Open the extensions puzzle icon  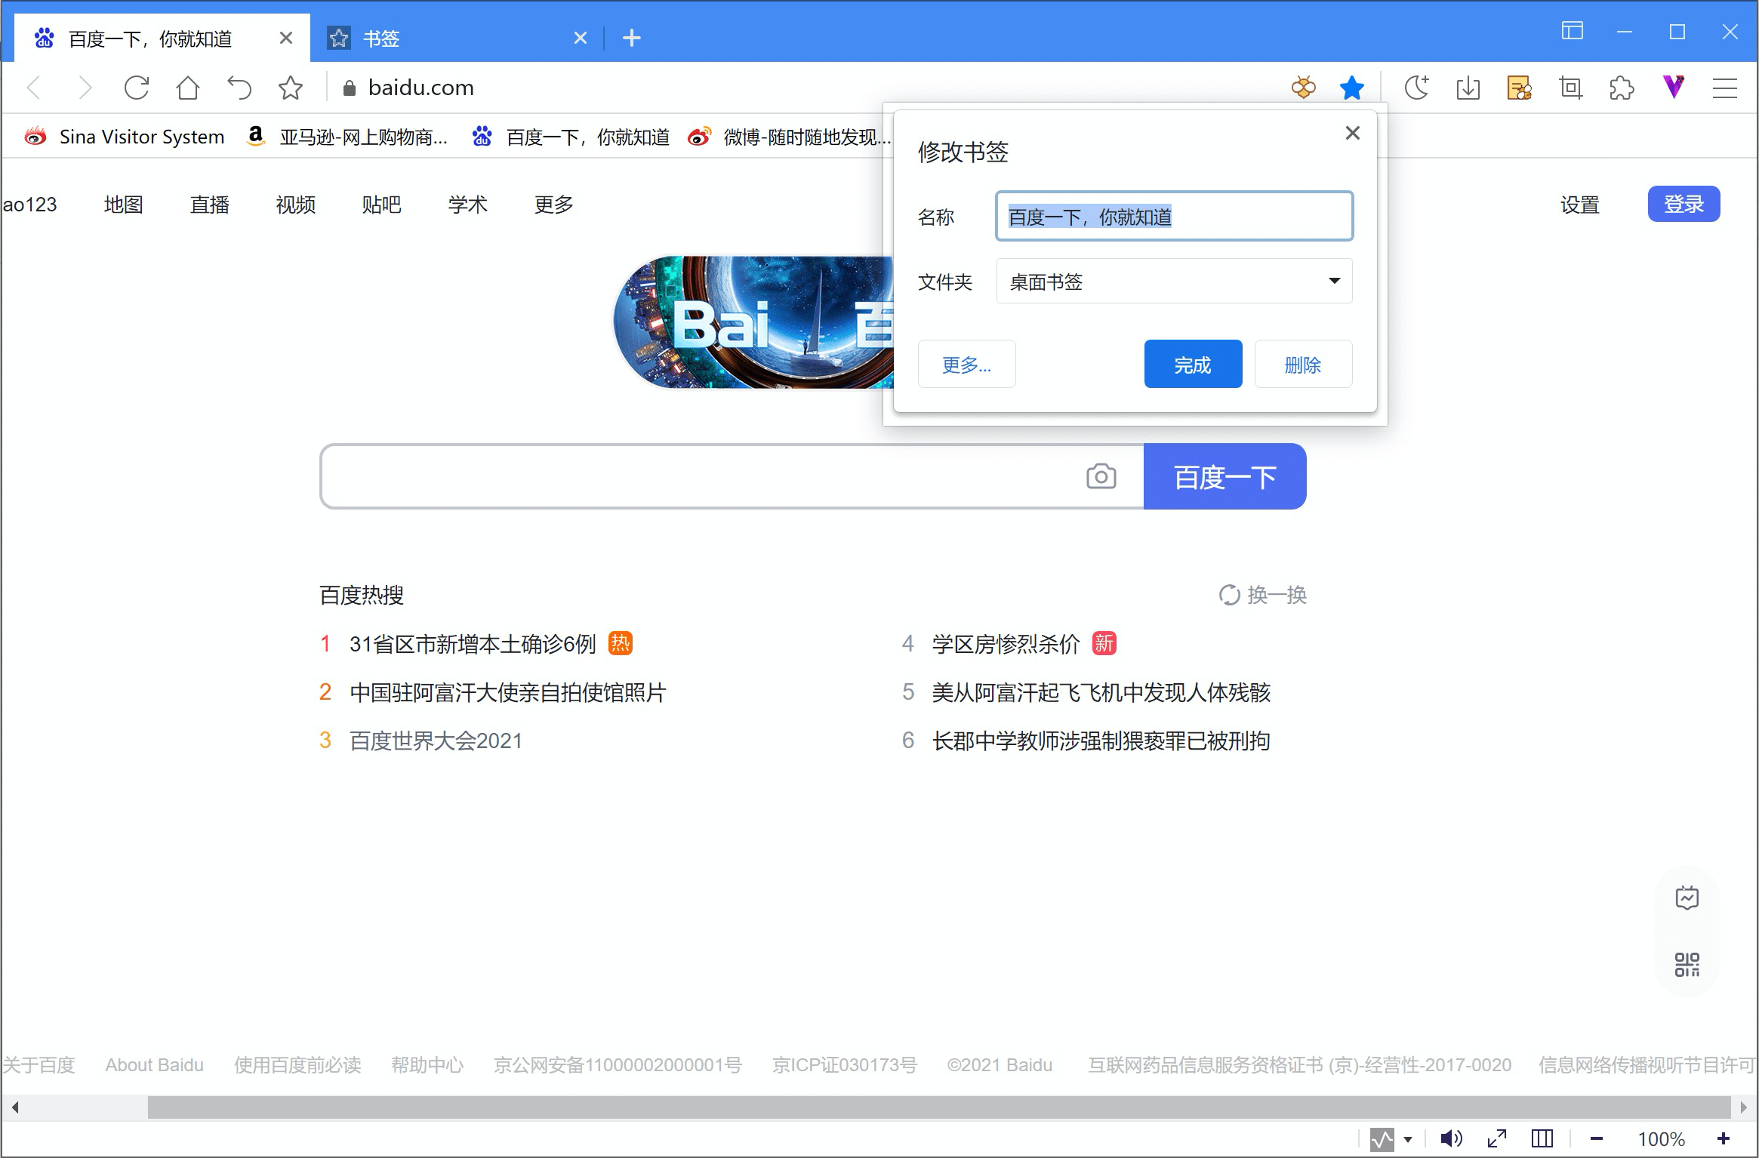tap(1622, 88)
